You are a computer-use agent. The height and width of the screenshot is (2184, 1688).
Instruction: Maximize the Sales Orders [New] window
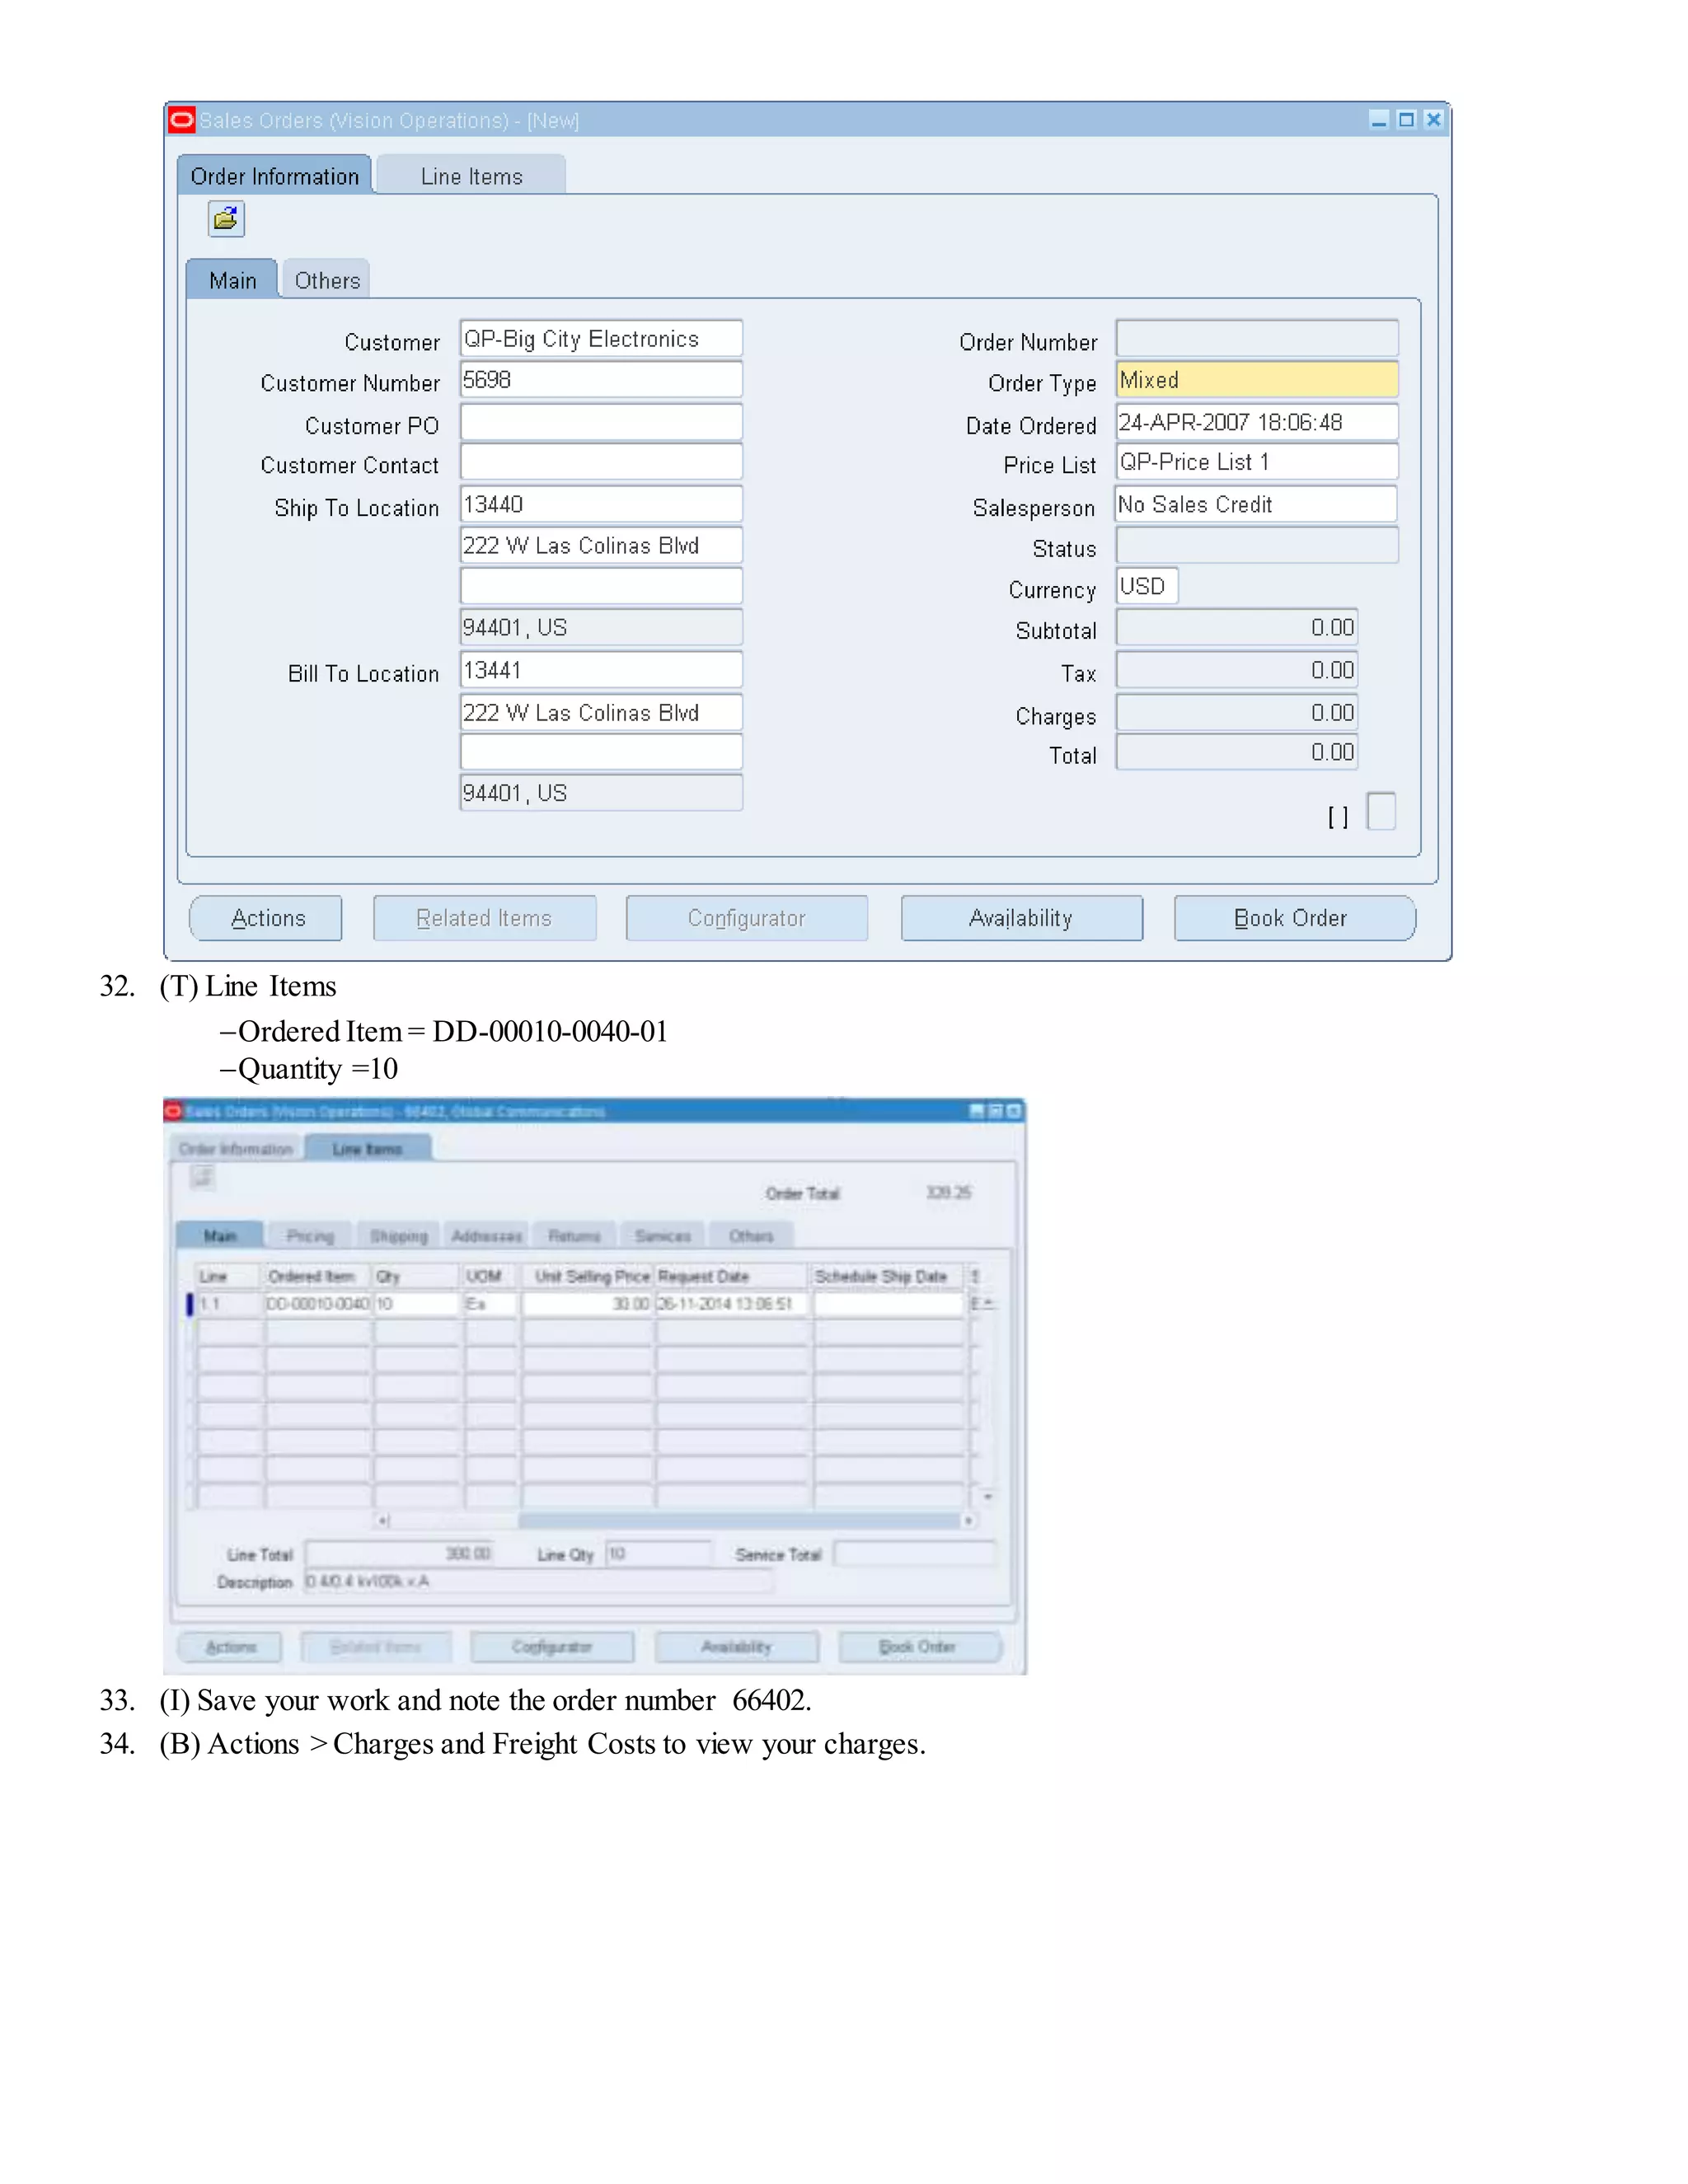tap(1405, 120)
